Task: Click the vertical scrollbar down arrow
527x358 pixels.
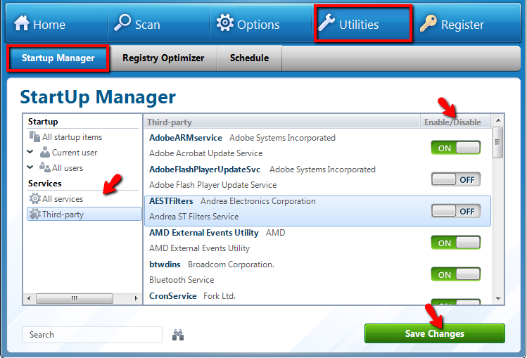Action: (498, 298)
